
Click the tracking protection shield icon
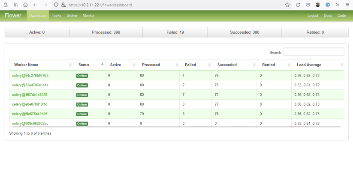point(56,5)
